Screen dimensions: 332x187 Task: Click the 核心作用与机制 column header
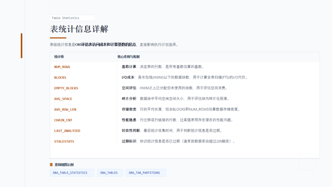coord(128,57)
